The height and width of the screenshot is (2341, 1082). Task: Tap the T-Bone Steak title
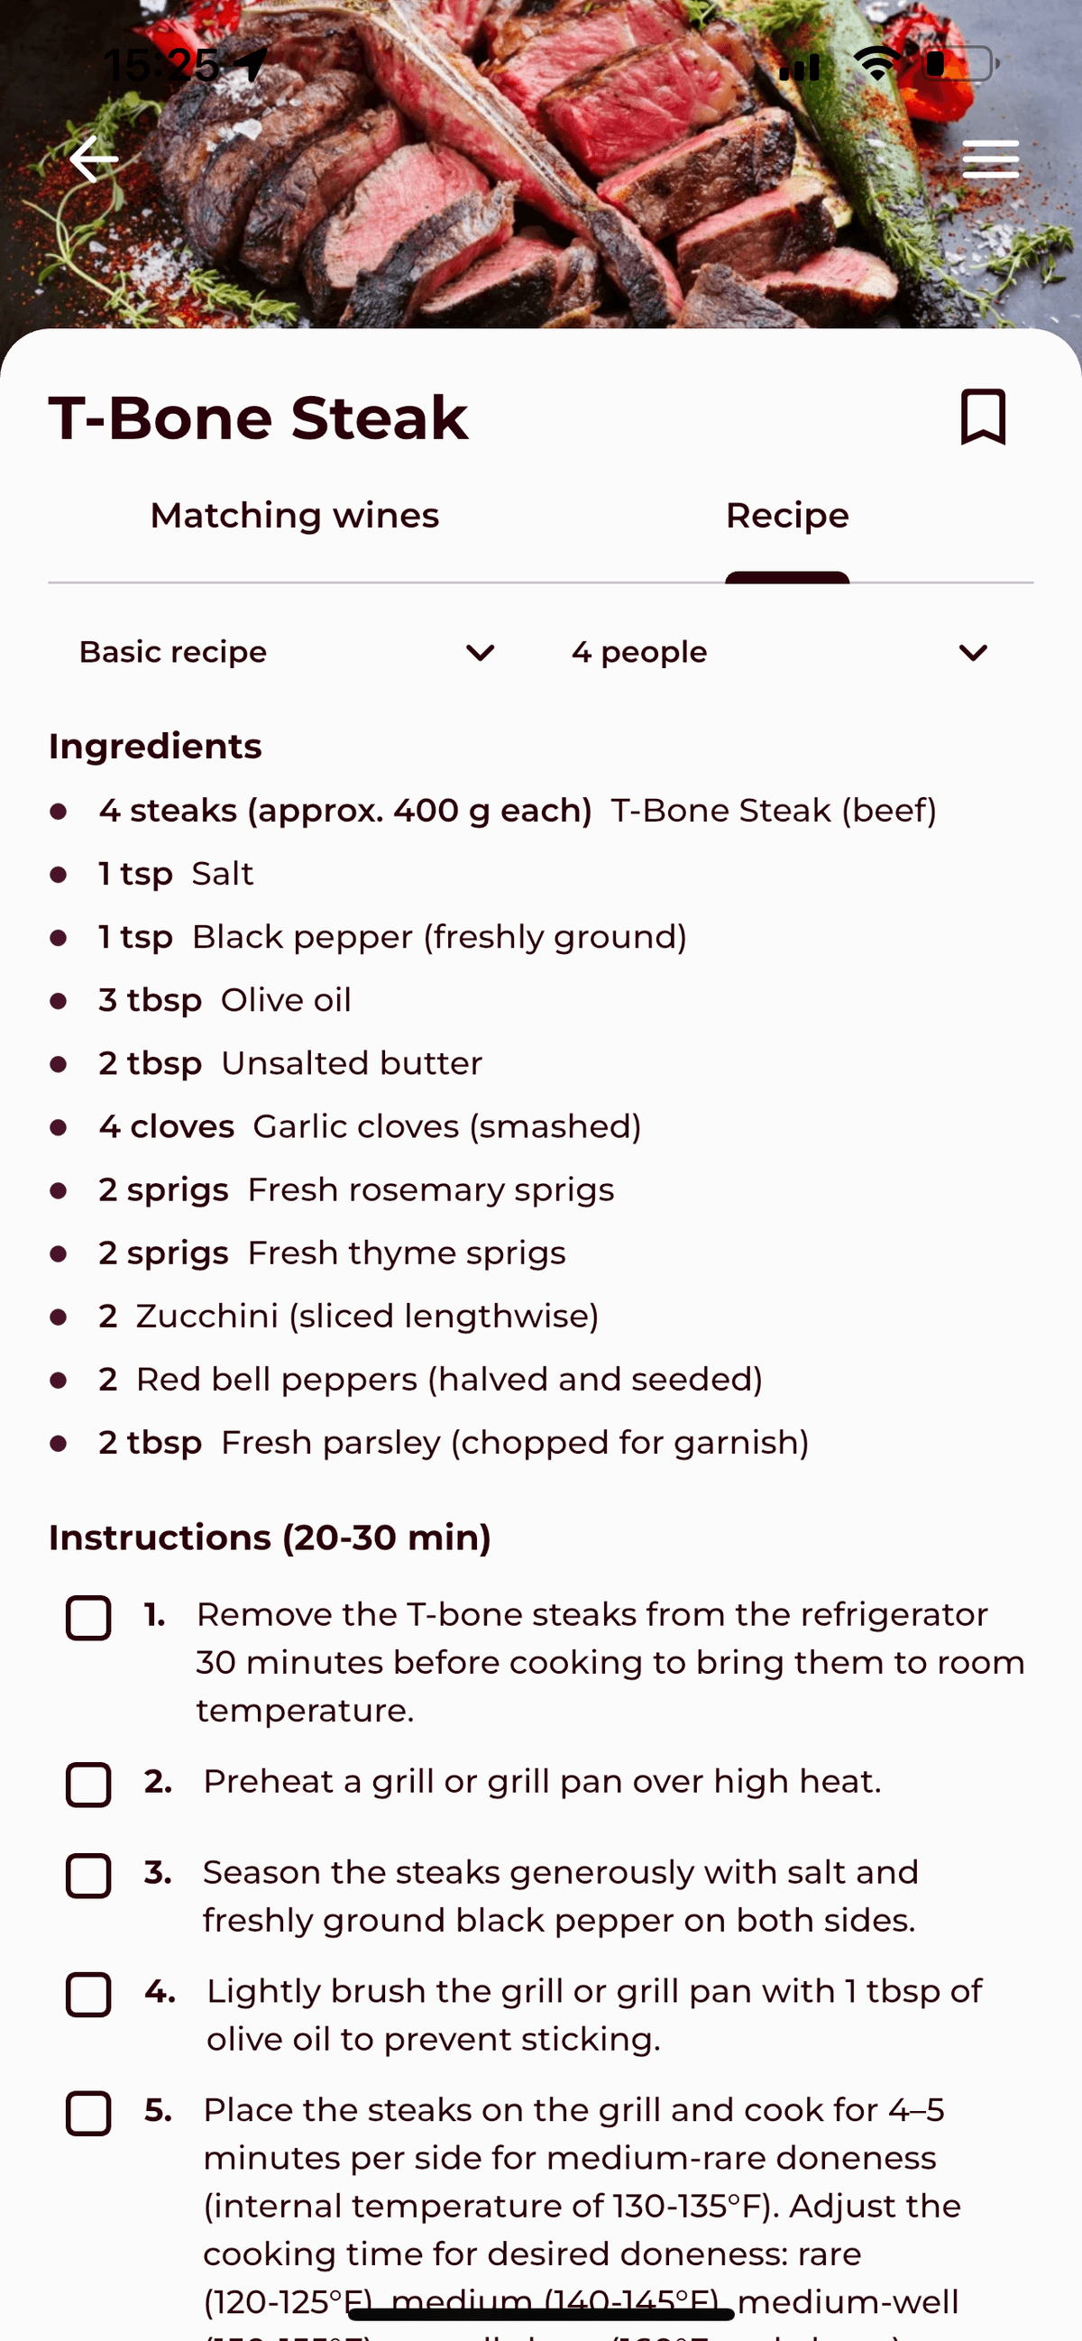tap(257, 418)
